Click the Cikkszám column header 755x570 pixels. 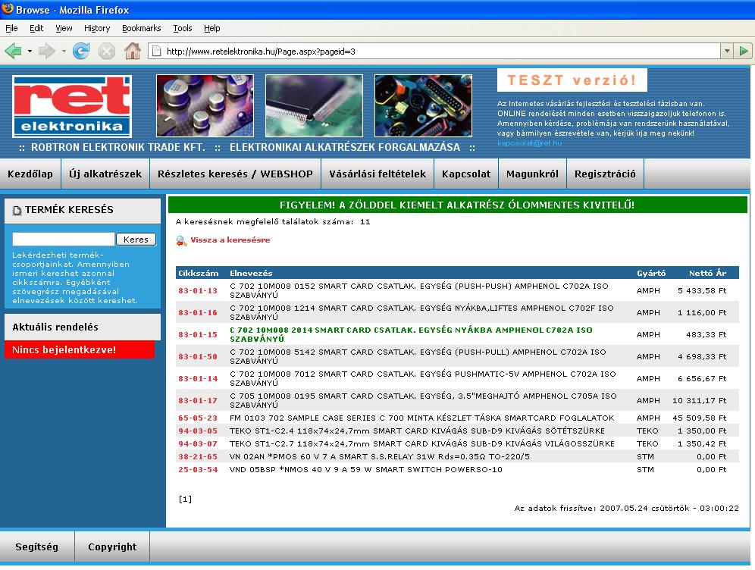click(x=199, y=273)
